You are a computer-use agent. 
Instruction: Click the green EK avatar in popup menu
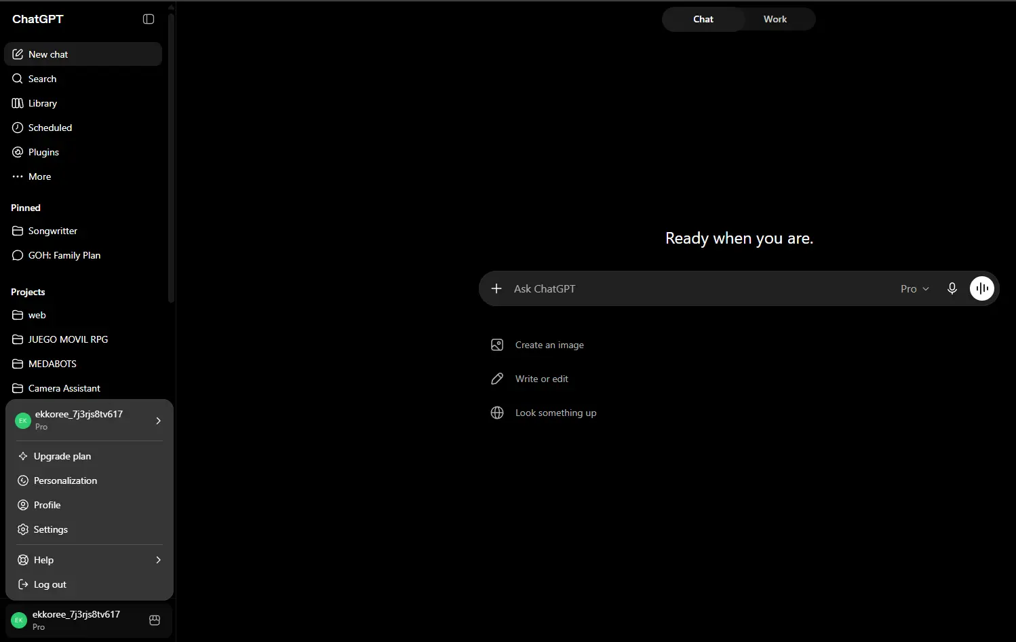pos(23,421)
